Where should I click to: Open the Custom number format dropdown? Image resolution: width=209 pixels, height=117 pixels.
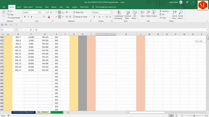[x=111, y=12]
